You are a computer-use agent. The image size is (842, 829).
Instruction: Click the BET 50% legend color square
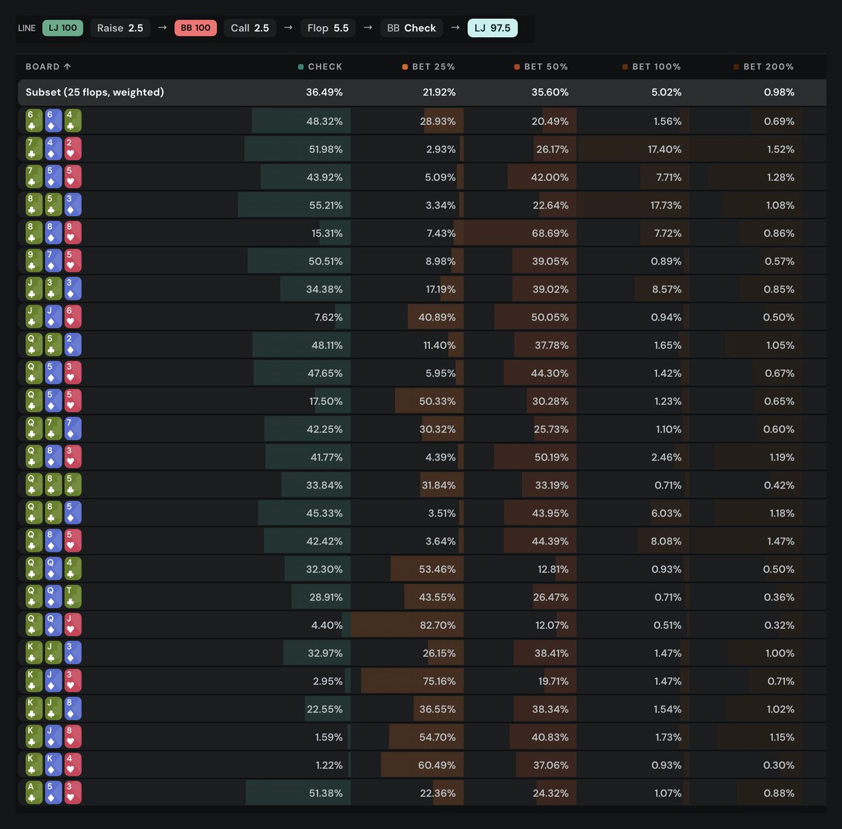coord(517,67)
